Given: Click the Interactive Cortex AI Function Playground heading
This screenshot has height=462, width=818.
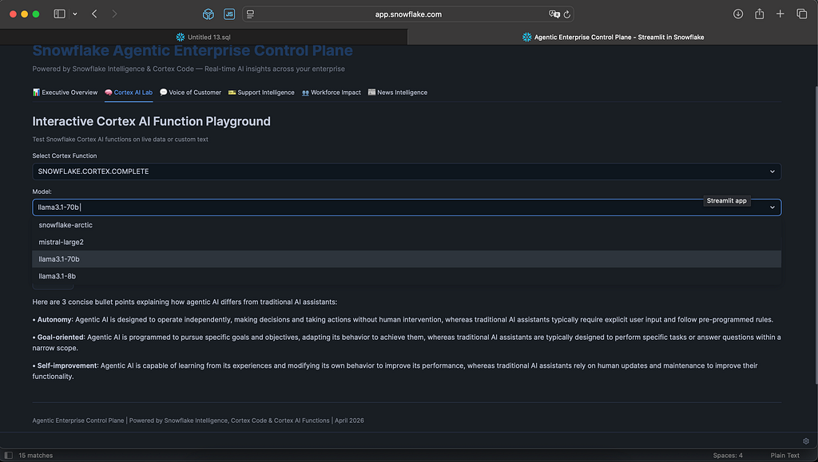Looking at the screenshot, I should point(151,121).
